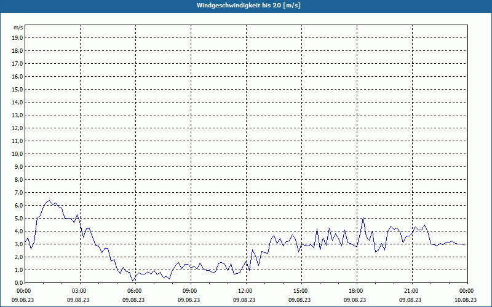492x307 pixels.
Task: Select the "18,0" y-axis value
Action: point(18,51)
